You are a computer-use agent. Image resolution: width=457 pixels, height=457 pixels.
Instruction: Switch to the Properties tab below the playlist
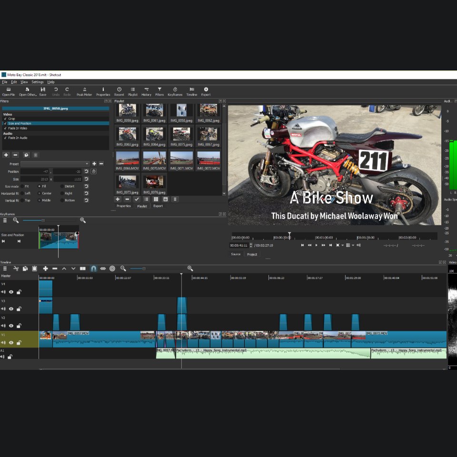[124, 206]
